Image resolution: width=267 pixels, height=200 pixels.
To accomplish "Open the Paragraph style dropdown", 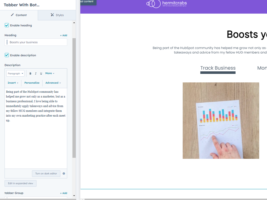I will (15, 74).
